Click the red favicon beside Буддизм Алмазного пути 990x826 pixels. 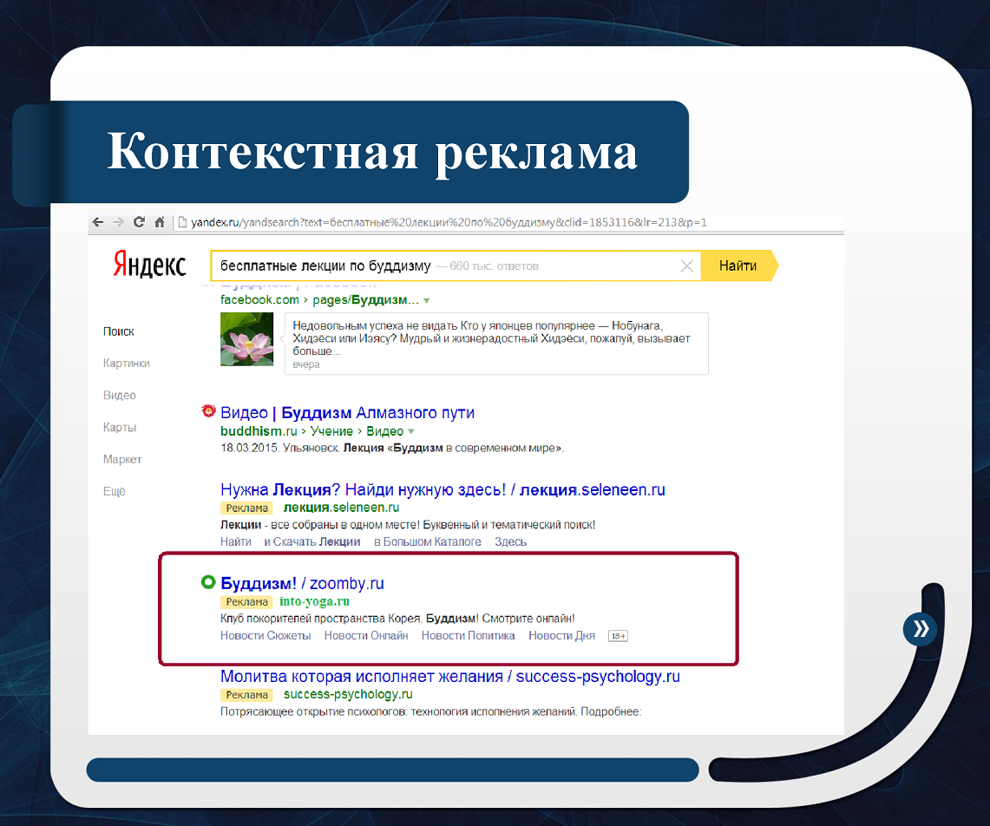[x=208, y=411]
